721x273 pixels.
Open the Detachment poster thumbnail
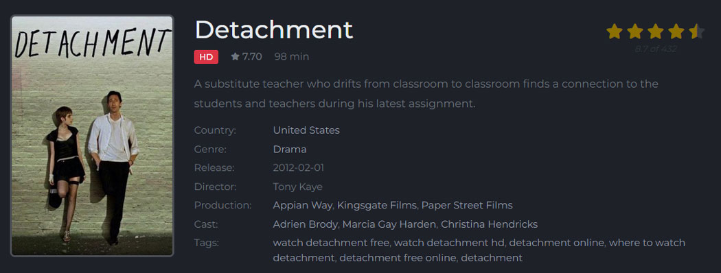pyautogui.click(x=92, y=136)
